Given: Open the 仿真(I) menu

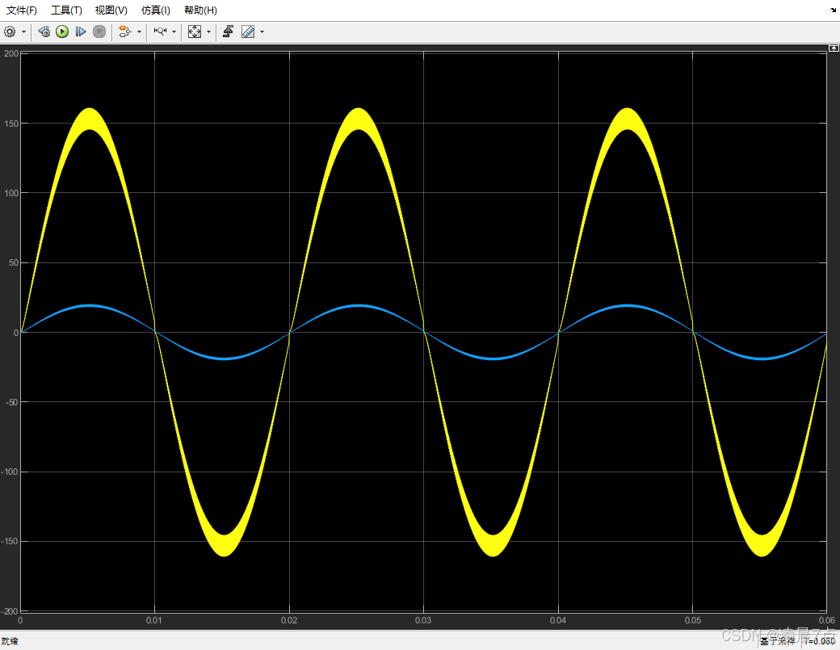Looking at the screenshot, I should (x=155, y=10).
